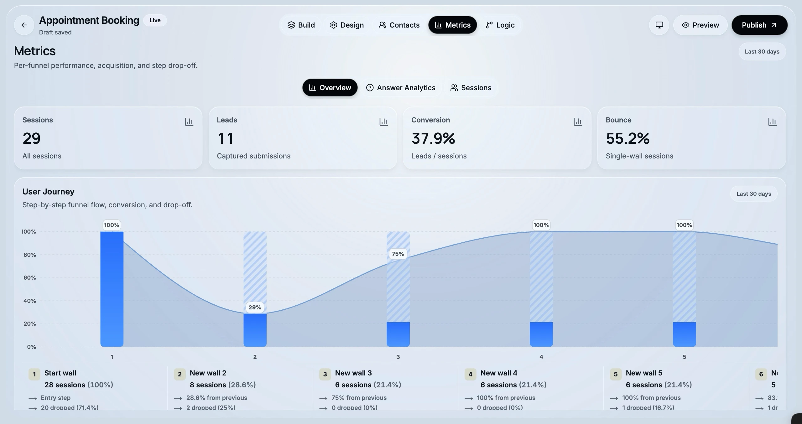Open User Journey Last 30 days dropdown
The height and width of the screenshot is (424, 802).
pos(754,194)
